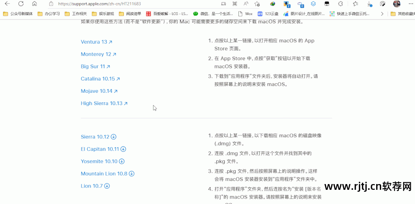Viewport: 415px width, 204px height.
Task: Expand bookmarks bar overflow chevron
Action: pyautogui.click(x=382, y=14)
